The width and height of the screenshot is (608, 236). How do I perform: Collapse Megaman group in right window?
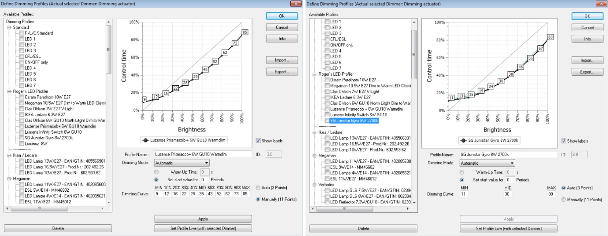(x=315, y=156)
